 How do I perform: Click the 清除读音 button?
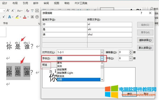145,40
